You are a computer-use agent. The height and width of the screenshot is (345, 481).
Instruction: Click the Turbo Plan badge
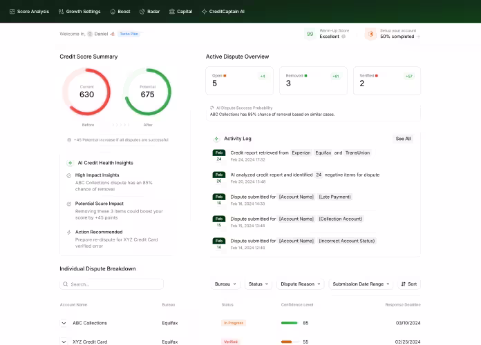pyautogui.click(x=129, y=34)
